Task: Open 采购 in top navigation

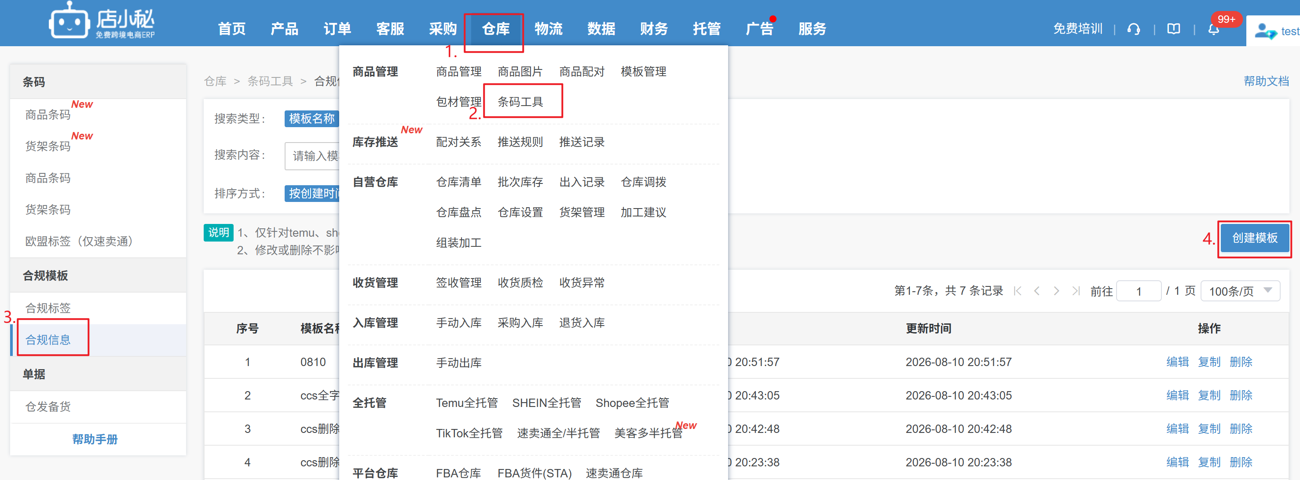Action: click(443, 29)
